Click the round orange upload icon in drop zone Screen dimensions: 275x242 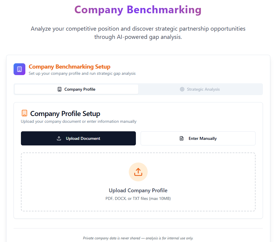click(x=138, y=172)
